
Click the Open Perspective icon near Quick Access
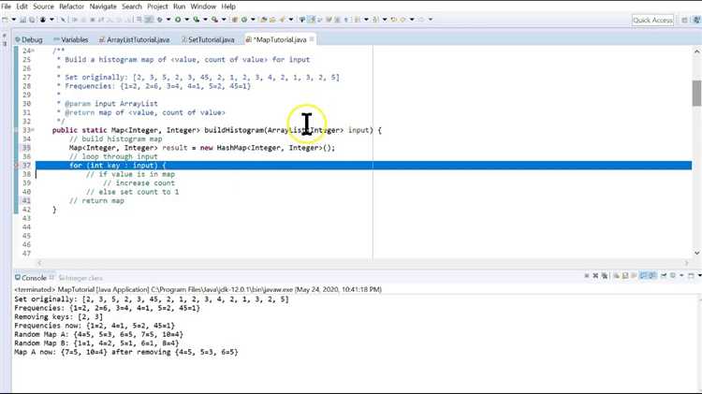(x=684, y=21)
